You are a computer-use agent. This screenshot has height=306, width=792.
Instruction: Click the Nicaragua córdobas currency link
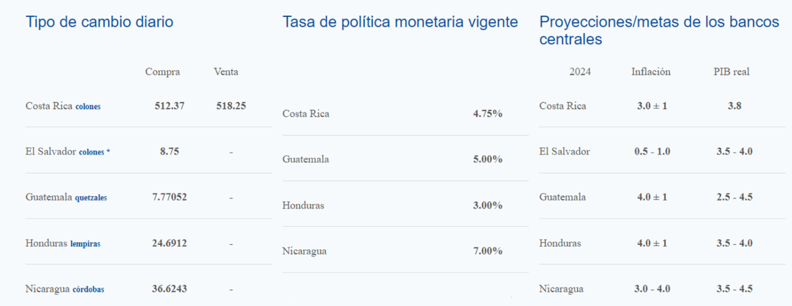tap(88, 290)
